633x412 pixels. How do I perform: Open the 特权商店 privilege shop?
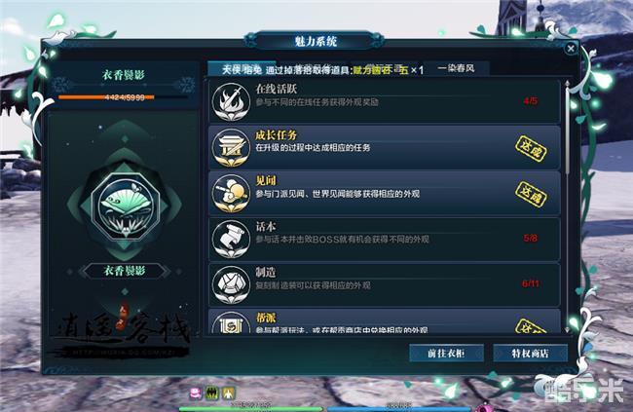tap(530, 354)
